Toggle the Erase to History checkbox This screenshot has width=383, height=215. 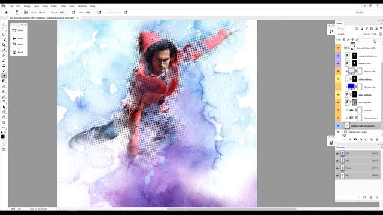click(114, 13)
